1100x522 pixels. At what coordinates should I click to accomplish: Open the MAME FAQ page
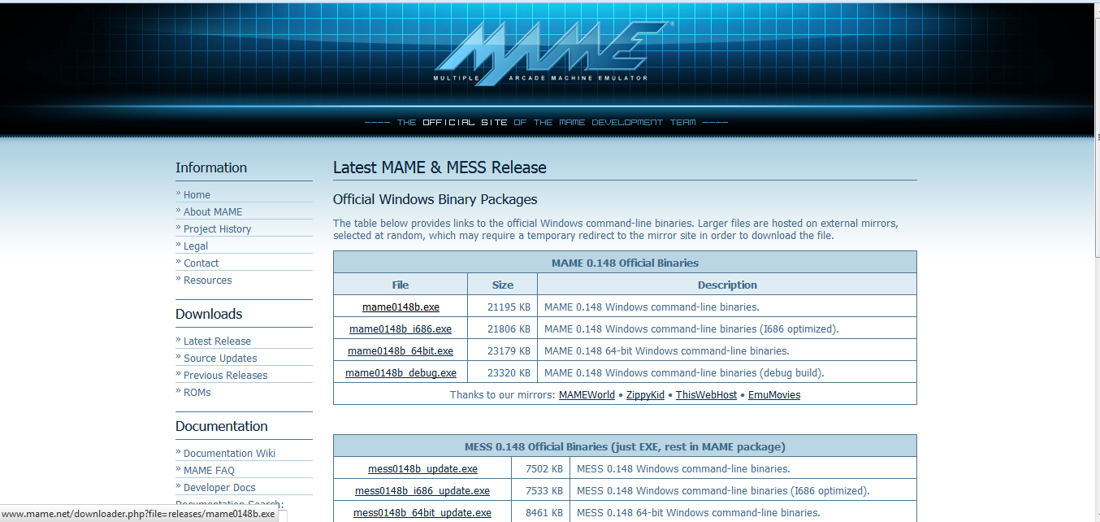(210, 470)
